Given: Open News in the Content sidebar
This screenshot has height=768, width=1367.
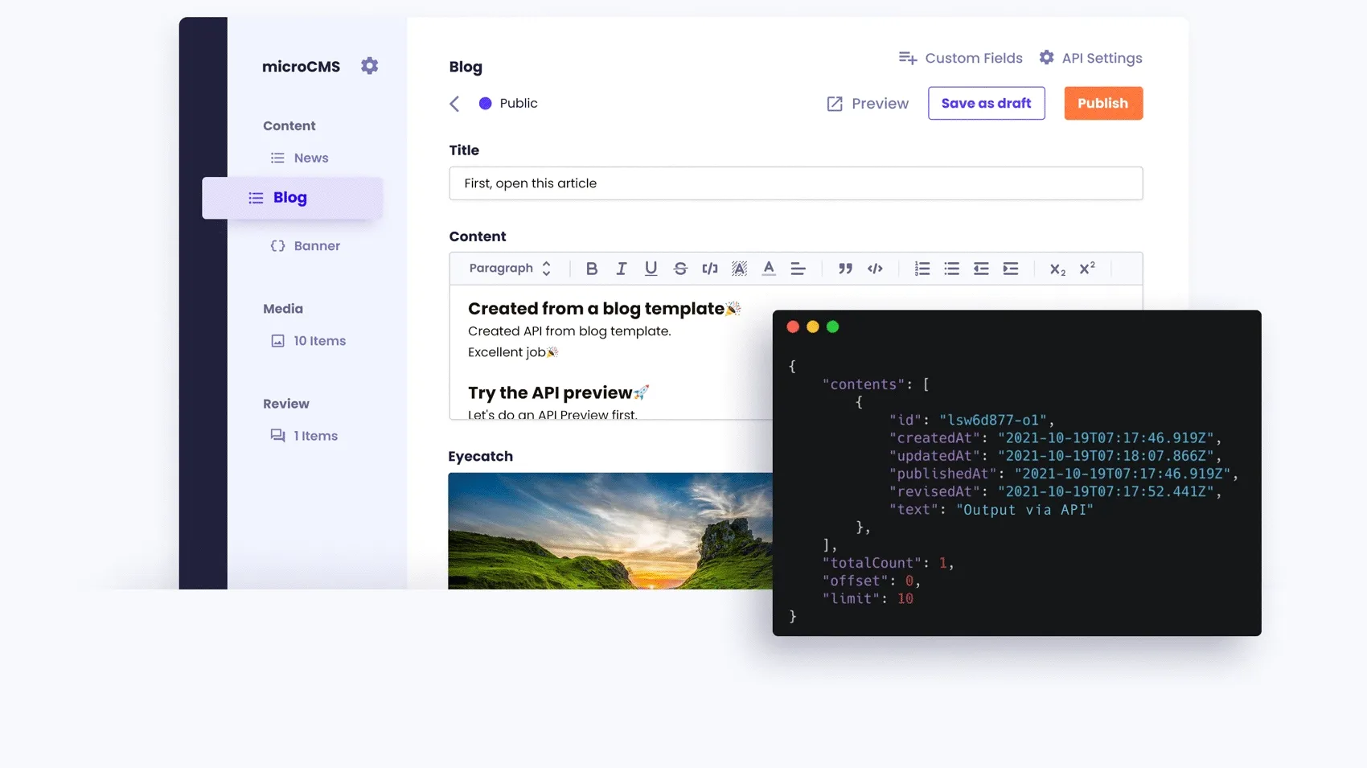Looking at the screenshot, I should [311, 158].
